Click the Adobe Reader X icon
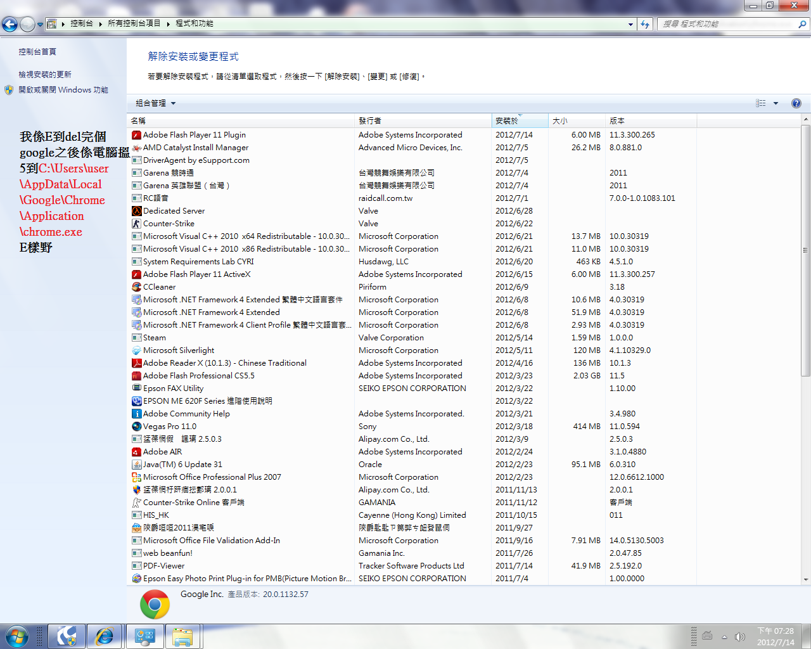This screenshot has width=811, height=649. click(x=136, y=363)
